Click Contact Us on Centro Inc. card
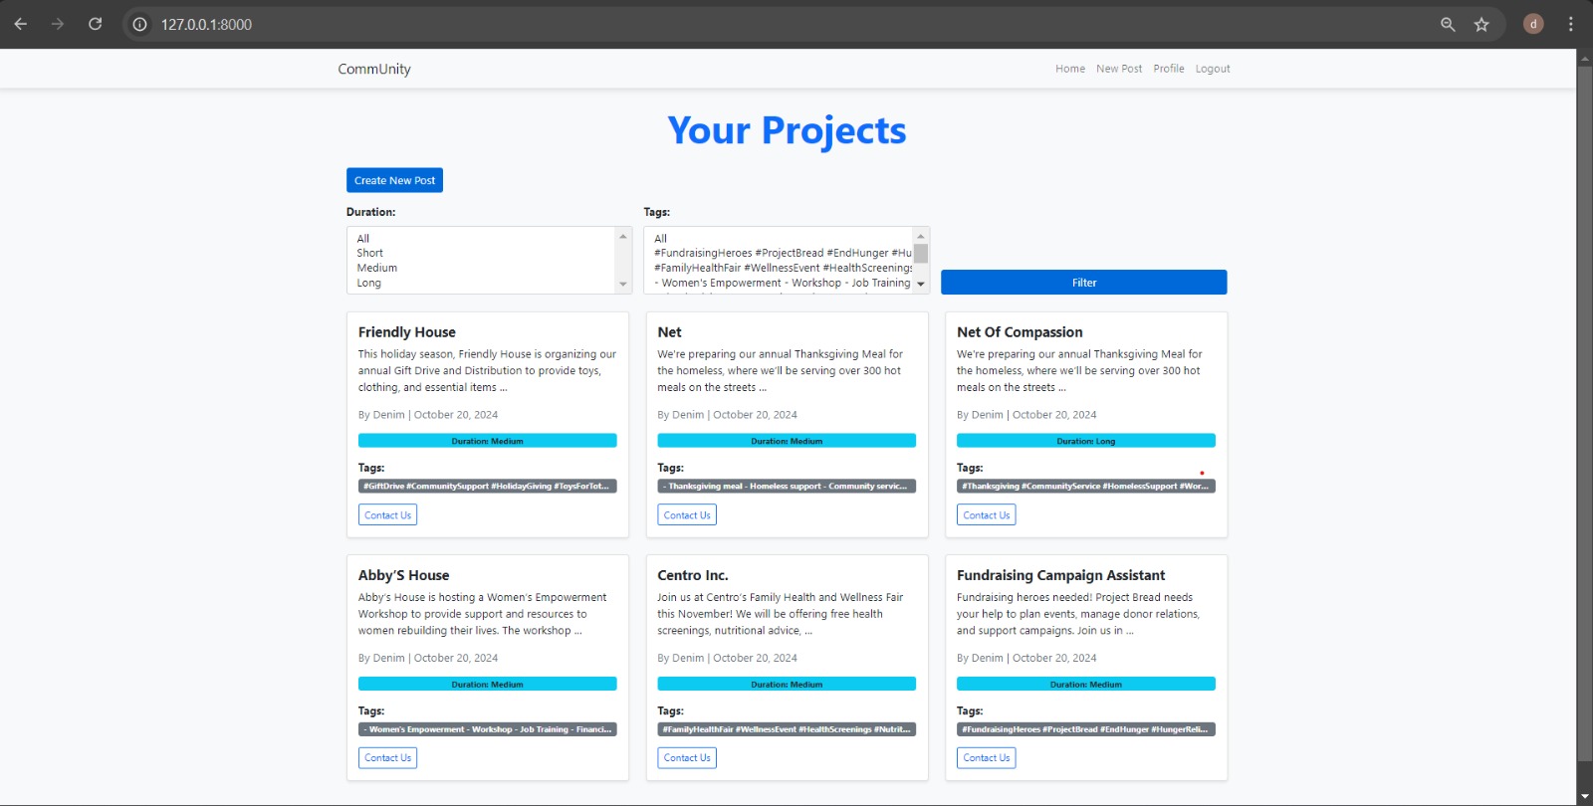1593x806 pixels. [687, 757]
